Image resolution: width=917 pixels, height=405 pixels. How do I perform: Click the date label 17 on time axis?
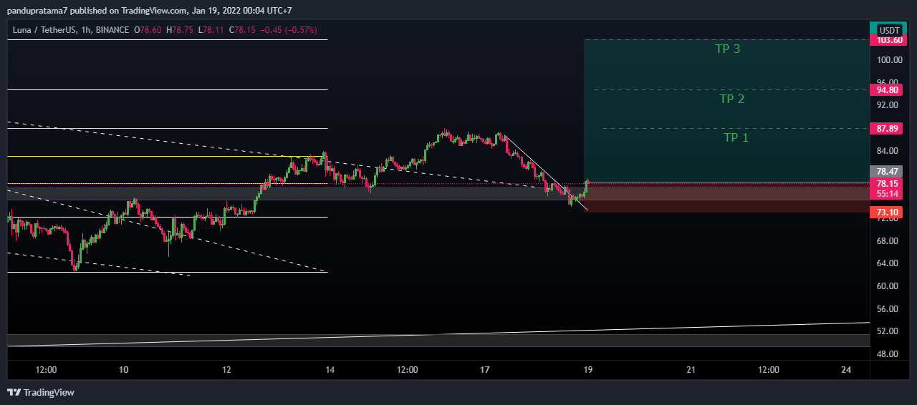pos(485,370)
